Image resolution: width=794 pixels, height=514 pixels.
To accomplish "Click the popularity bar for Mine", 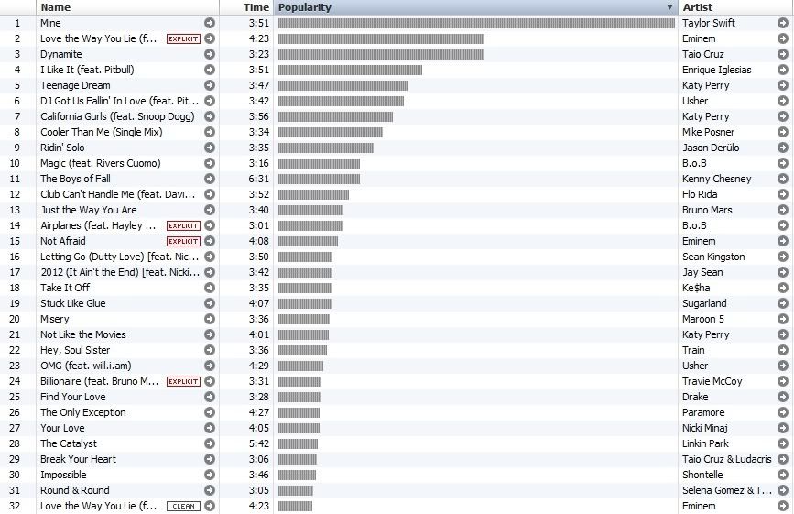I will pyautogui.click(x=475, y=23).
